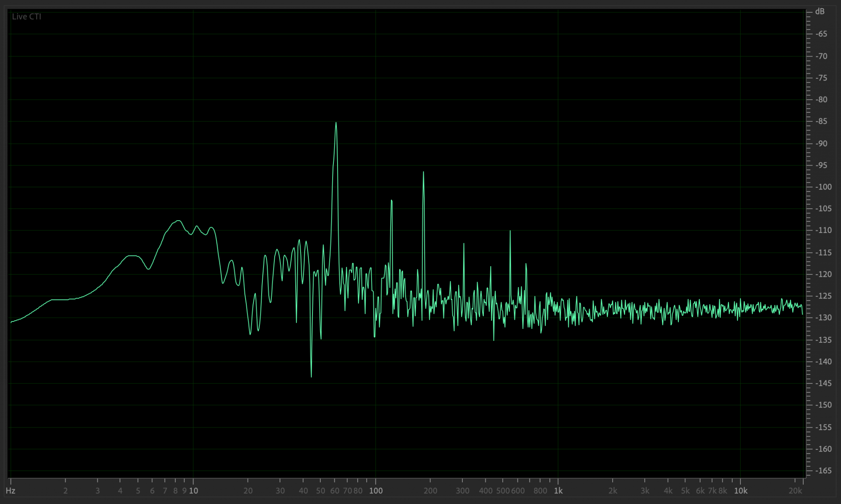The image size is (841, 504).
Task: Pick the -155 dB scale label
Action: tap(823, 427)
